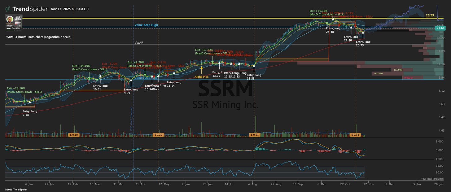451x192 pixels.
Task: Select the Entry, long 20.73 label
Action: tap(363, 44)
